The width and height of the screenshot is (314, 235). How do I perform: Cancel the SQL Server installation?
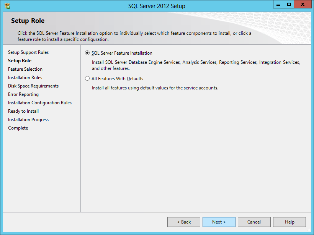pos(254,222)
